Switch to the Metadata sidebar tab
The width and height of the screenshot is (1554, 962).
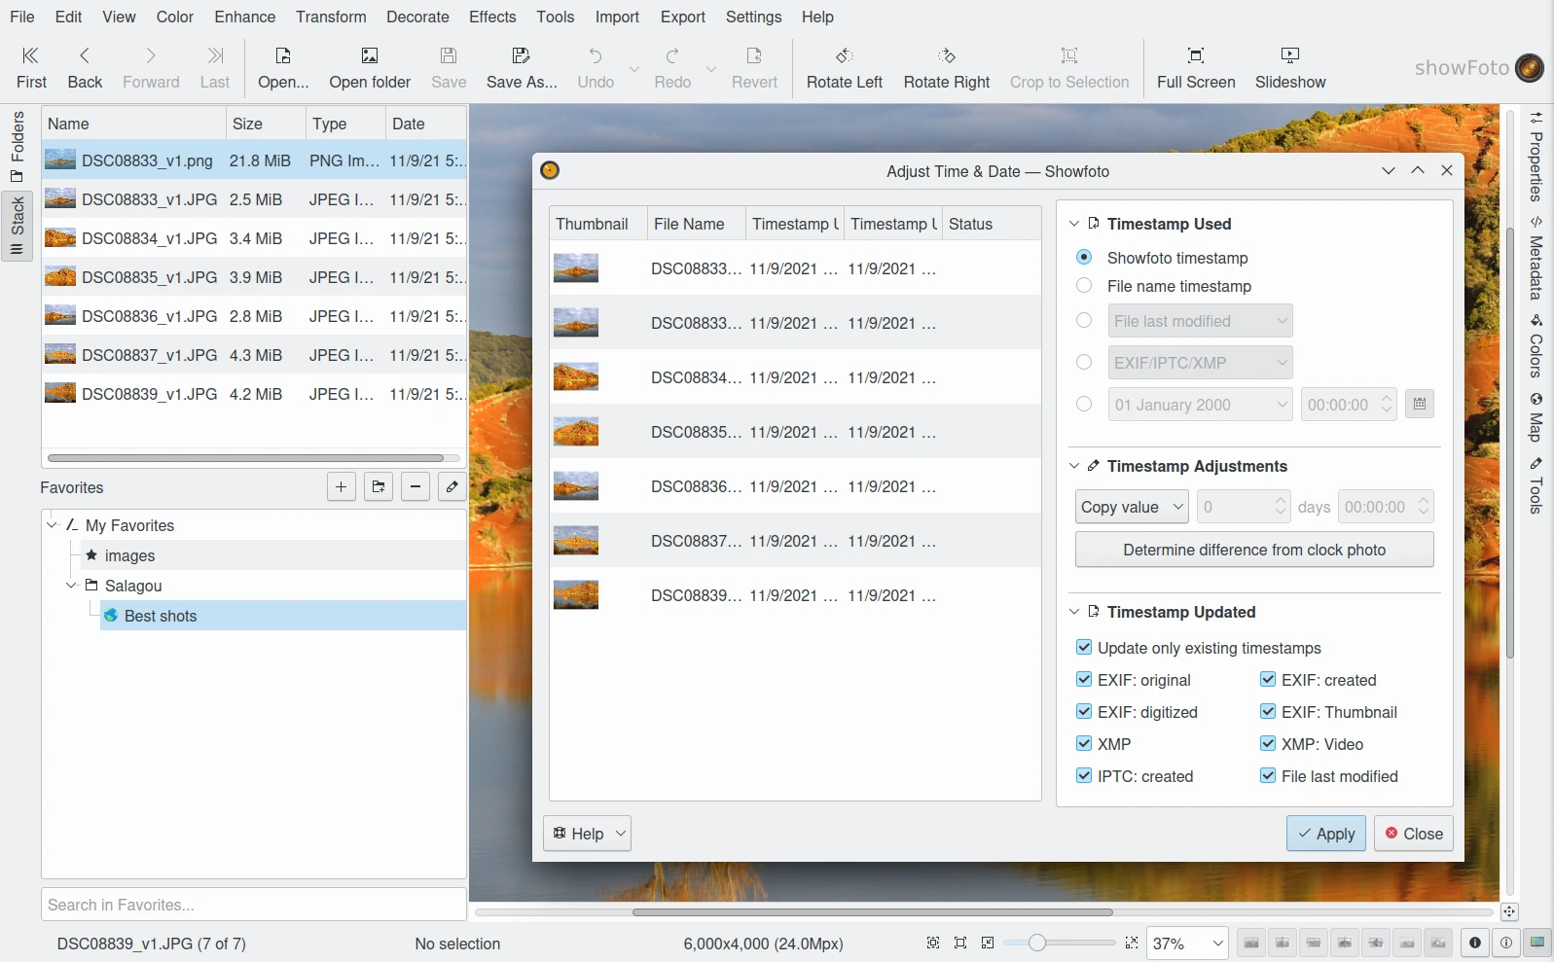1536,260
